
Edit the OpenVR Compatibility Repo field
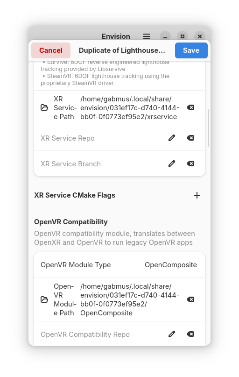(x=172, y=334)
